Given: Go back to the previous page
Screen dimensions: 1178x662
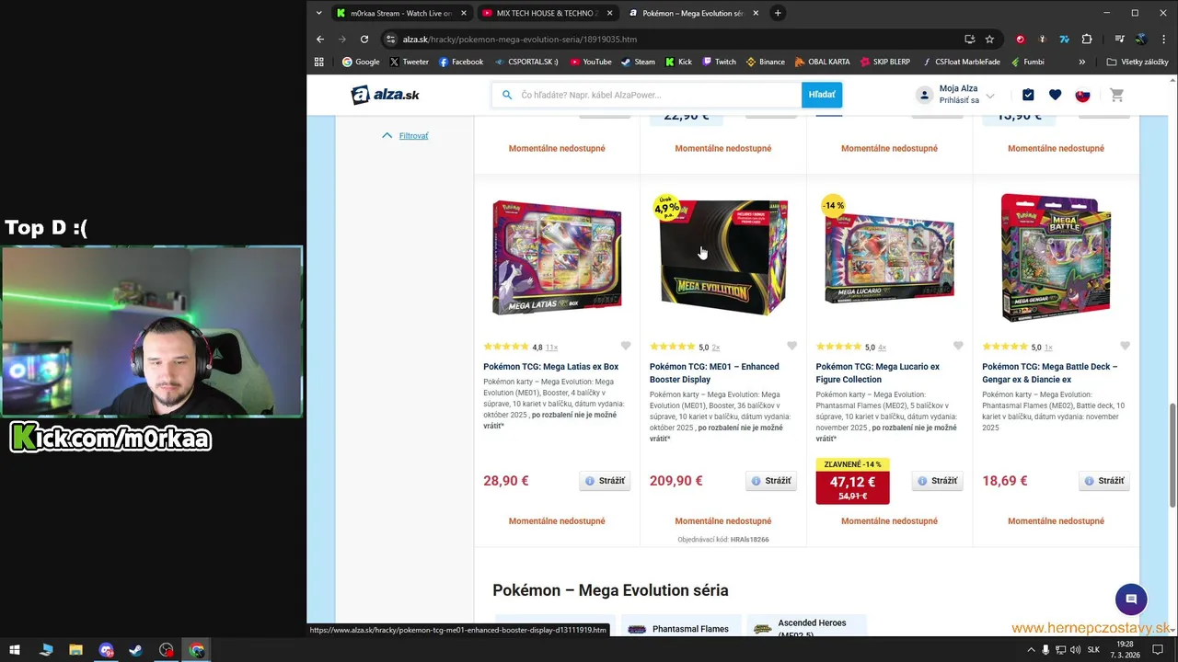Looking at the screenshot, I should pyautogui.click(x=320, y=40).
